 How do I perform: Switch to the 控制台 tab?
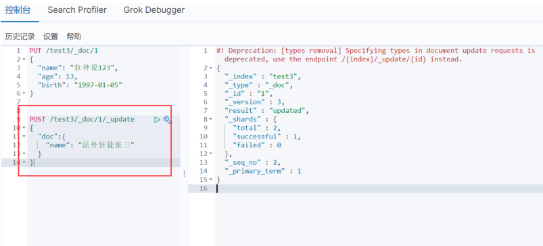pyautogui.click(x=18, y=10)
